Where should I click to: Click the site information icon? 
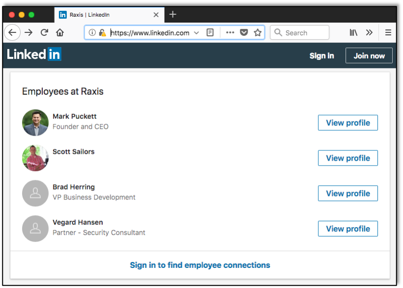point(92,32)
